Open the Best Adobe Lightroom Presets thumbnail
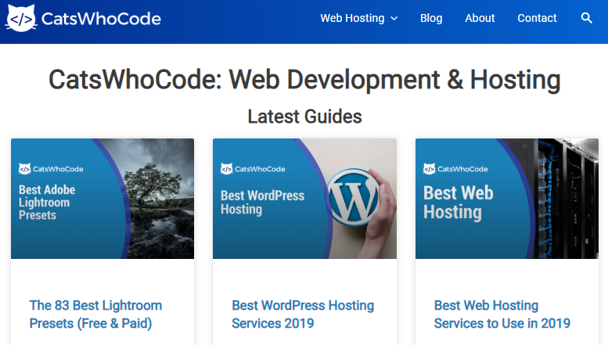The height and width of the screenshot is (345, 608). 103,199
